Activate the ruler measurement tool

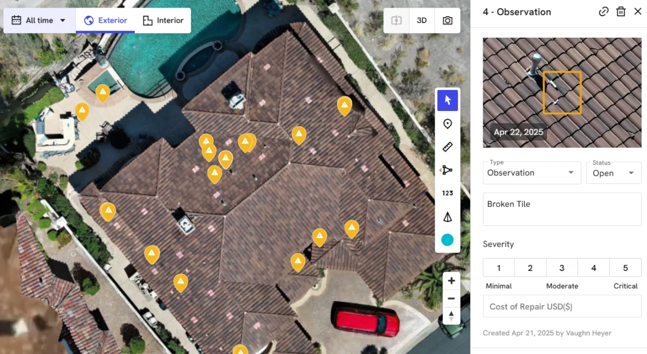pyautogui.click(x=448, y=147)
